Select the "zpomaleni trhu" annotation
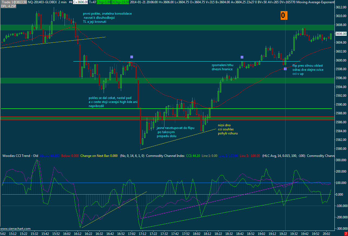Screen dimensions: 348x236 click(223, 67)
